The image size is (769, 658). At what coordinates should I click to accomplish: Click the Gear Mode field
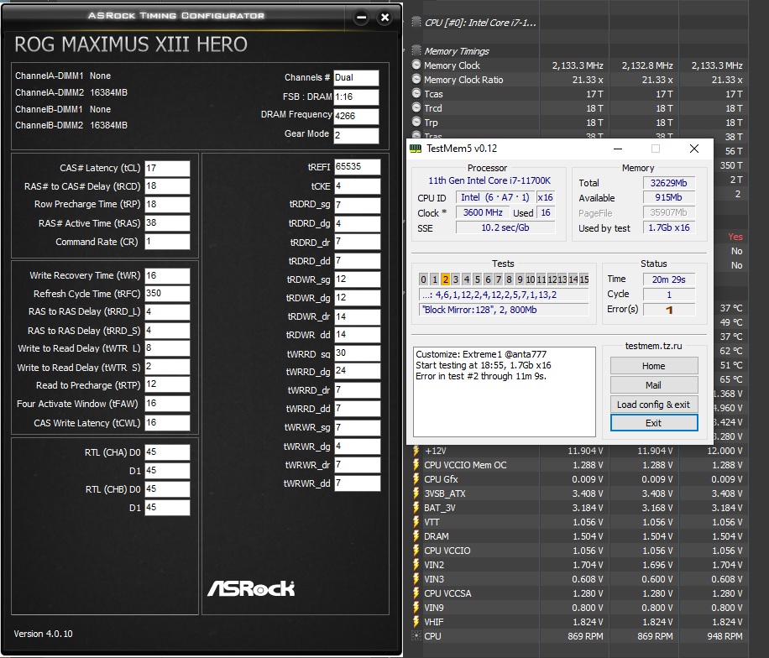pyautogui.click(x=357, y=135)
